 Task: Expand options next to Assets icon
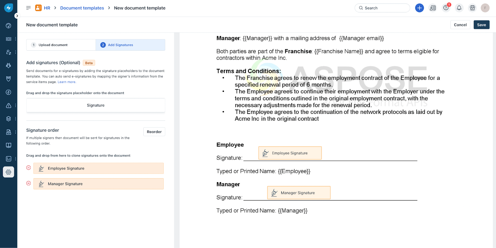[x=15, y=119]
